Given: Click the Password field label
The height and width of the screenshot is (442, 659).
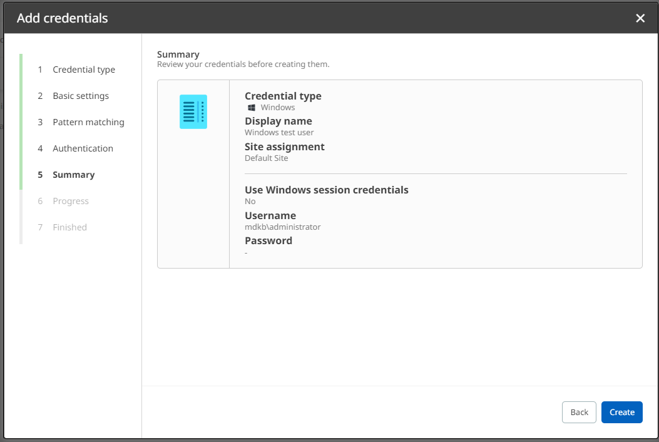Looking at the screenshot, I should click(x=268, y=240).
